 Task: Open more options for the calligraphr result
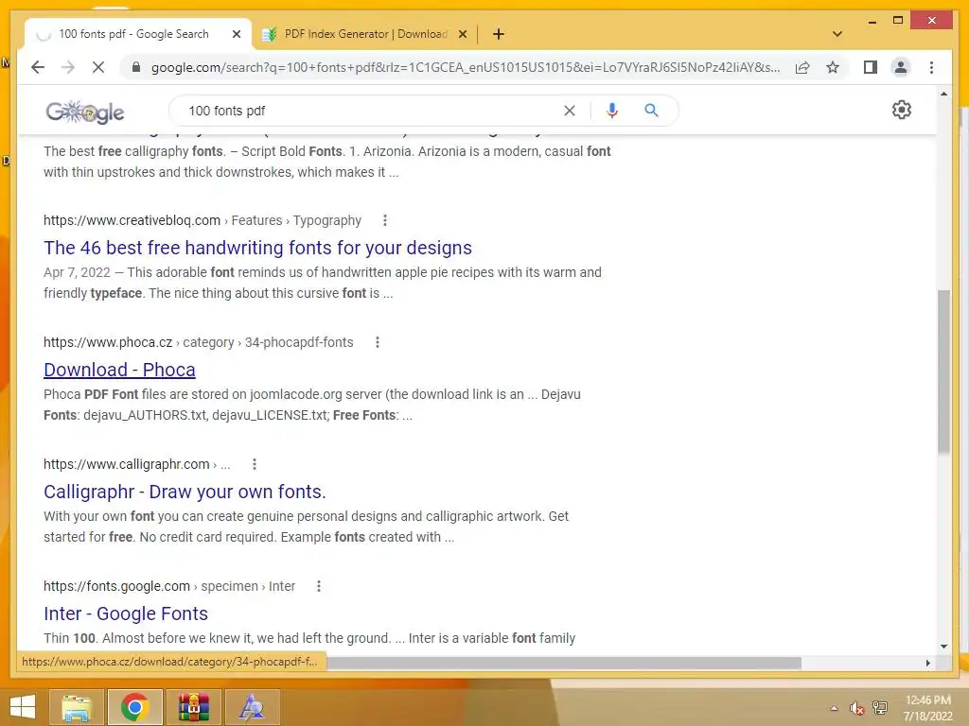coord(254,464)
